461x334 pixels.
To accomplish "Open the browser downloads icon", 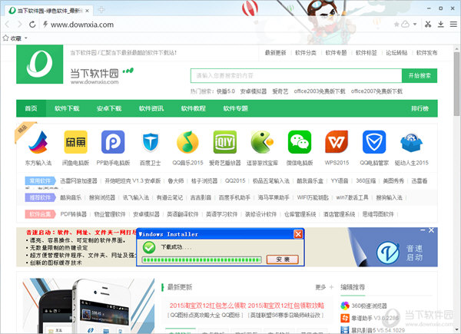I will [x=441, y=25].
